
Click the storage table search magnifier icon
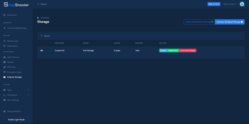[41, 36]
